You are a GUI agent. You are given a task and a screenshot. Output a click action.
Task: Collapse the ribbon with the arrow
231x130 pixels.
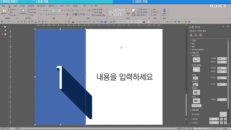click(229, 18)
